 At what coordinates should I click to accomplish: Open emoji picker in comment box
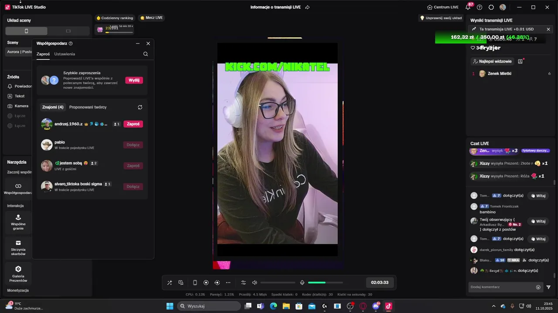(538, 287)
